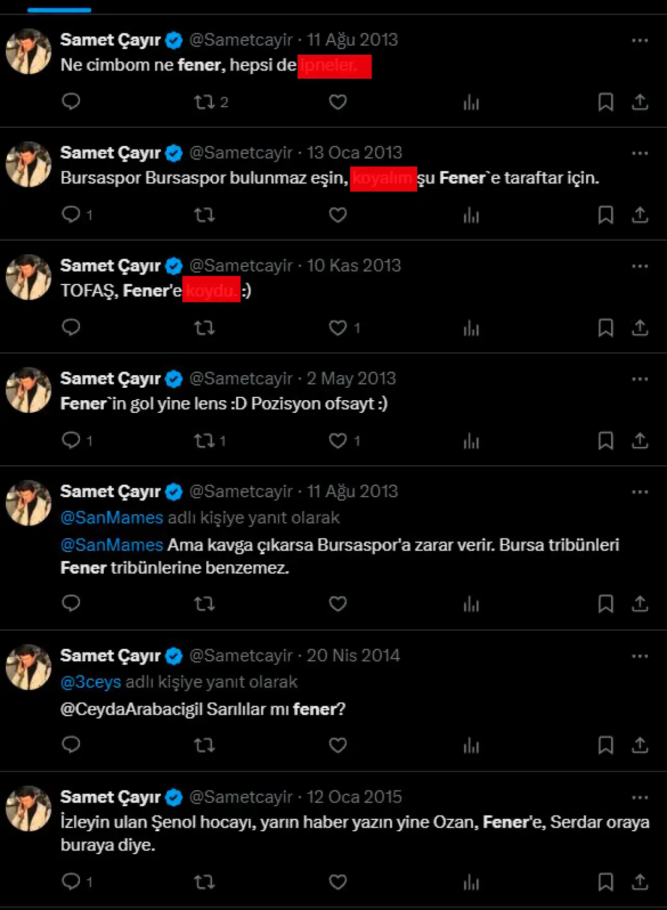Open @Sametcayir handle on the 2 May 2013 tweet
The width and height of the screenshot is (667, 910).
[240, 378]
